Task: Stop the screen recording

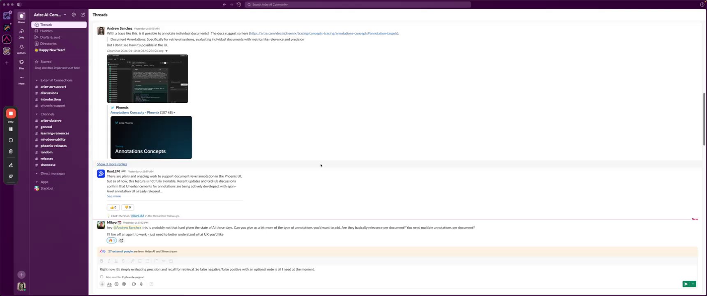Action: [x=11, y=113]
